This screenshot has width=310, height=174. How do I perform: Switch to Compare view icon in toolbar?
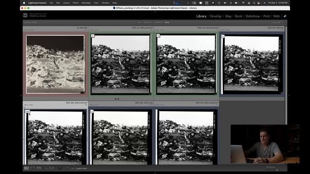(x=39, y=168)
